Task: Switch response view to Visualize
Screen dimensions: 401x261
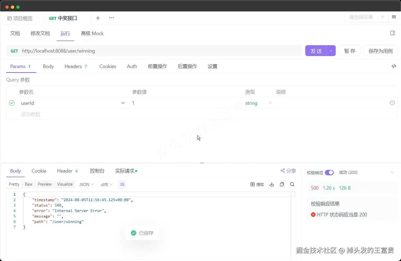Action: tap(65, 184)
